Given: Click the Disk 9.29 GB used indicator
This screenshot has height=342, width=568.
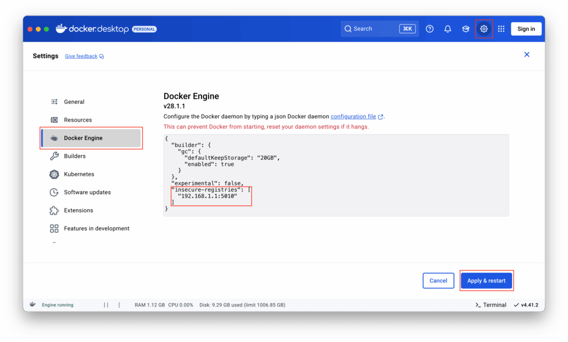Looking at the screenshot, I should [x=242, y=305].
